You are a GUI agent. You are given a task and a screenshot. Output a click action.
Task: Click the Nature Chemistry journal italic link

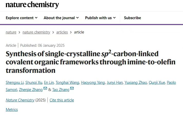(x=20, y=100)
